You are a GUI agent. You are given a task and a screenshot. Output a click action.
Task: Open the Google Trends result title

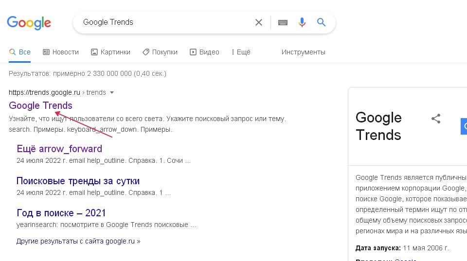(x=40, y=105)
